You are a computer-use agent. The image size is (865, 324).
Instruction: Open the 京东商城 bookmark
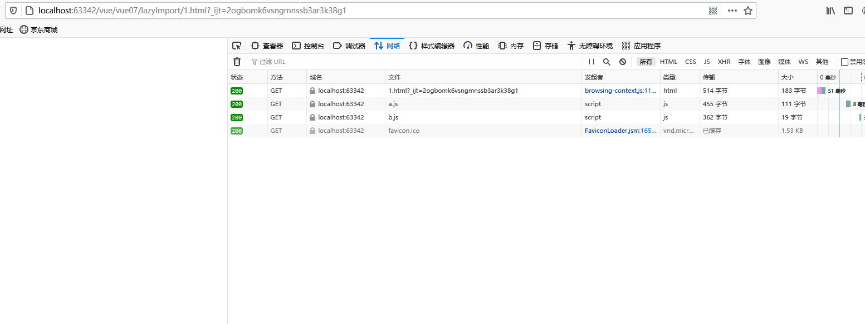point(38,30)
